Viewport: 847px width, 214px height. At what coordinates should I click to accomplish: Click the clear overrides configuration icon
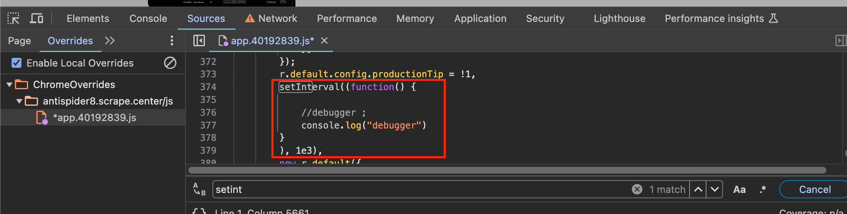coord(170,63)
